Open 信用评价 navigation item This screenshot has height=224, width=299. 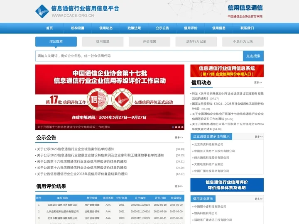(191, 28)
